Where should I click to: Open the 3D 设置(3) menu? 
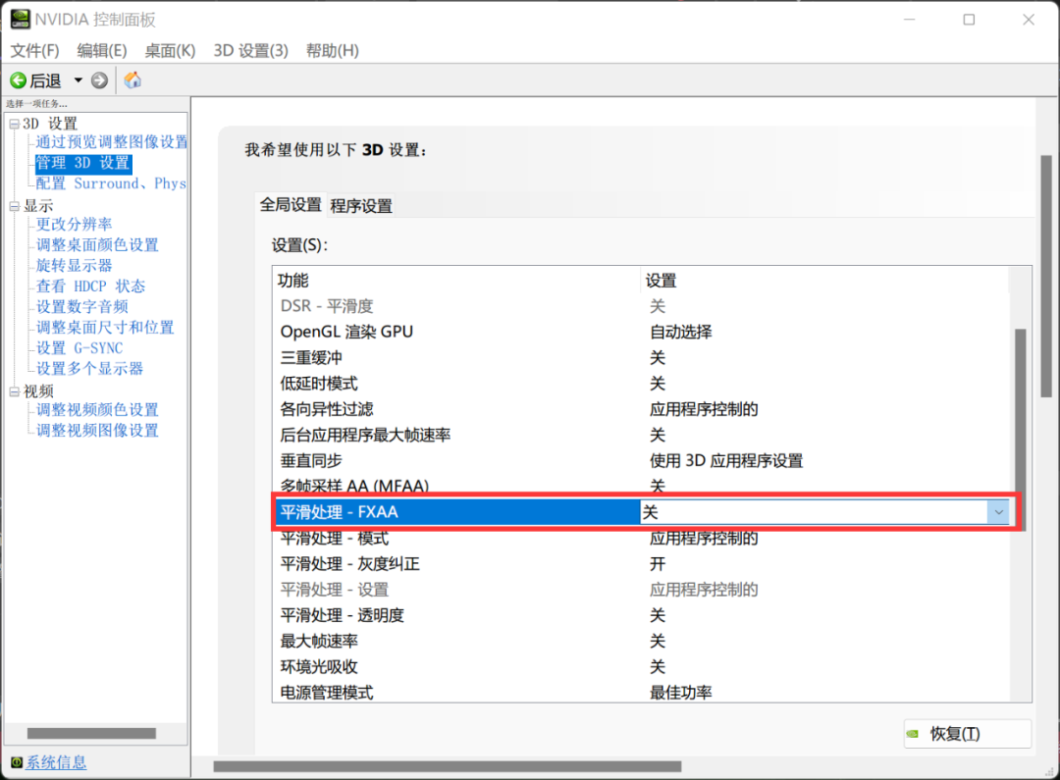click(251, 51)
